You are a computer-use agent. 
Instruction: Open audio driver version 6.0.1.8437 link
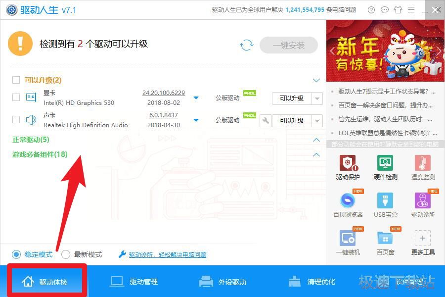(x=164, y=115)
